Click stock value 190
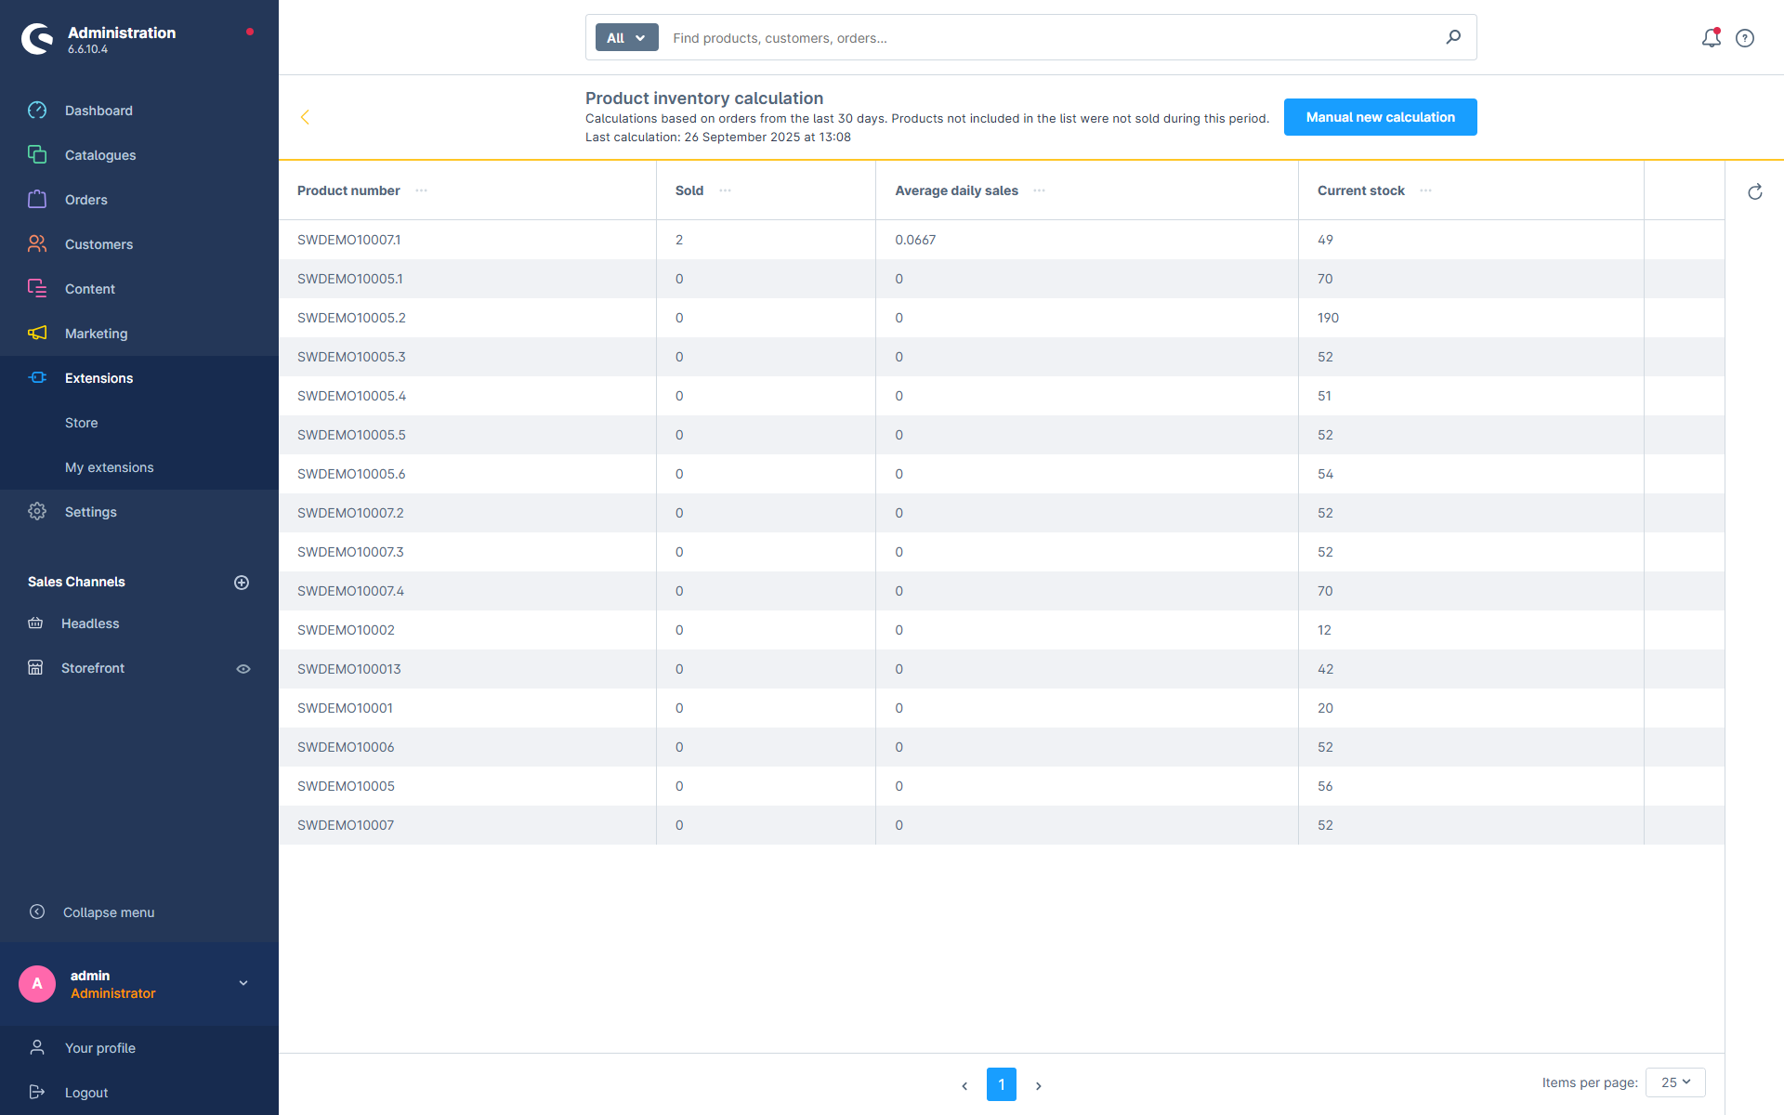Viewport: 1784px width, 1115px height. coord(1328,318)
